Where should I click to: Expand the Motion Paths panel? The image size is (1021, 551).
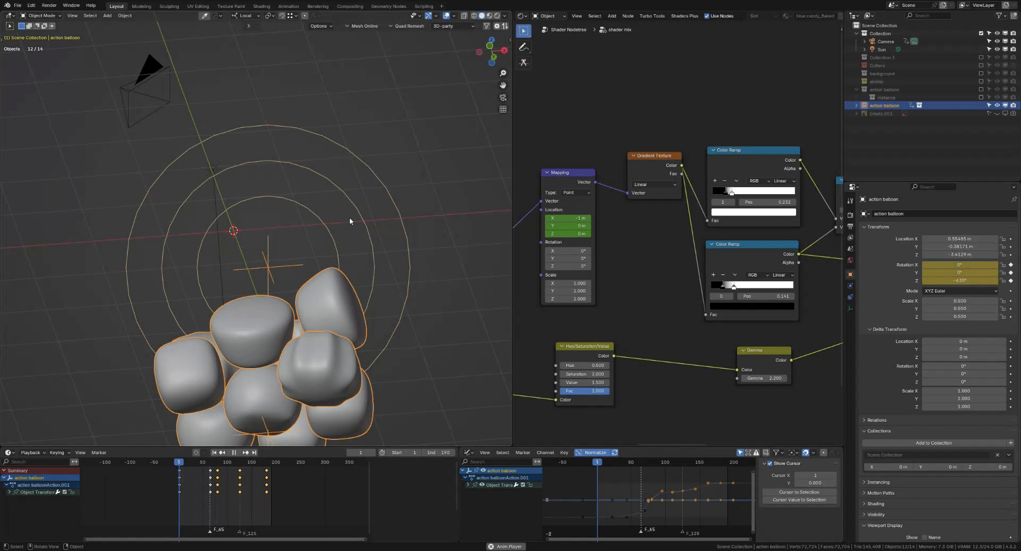[881, 493]
